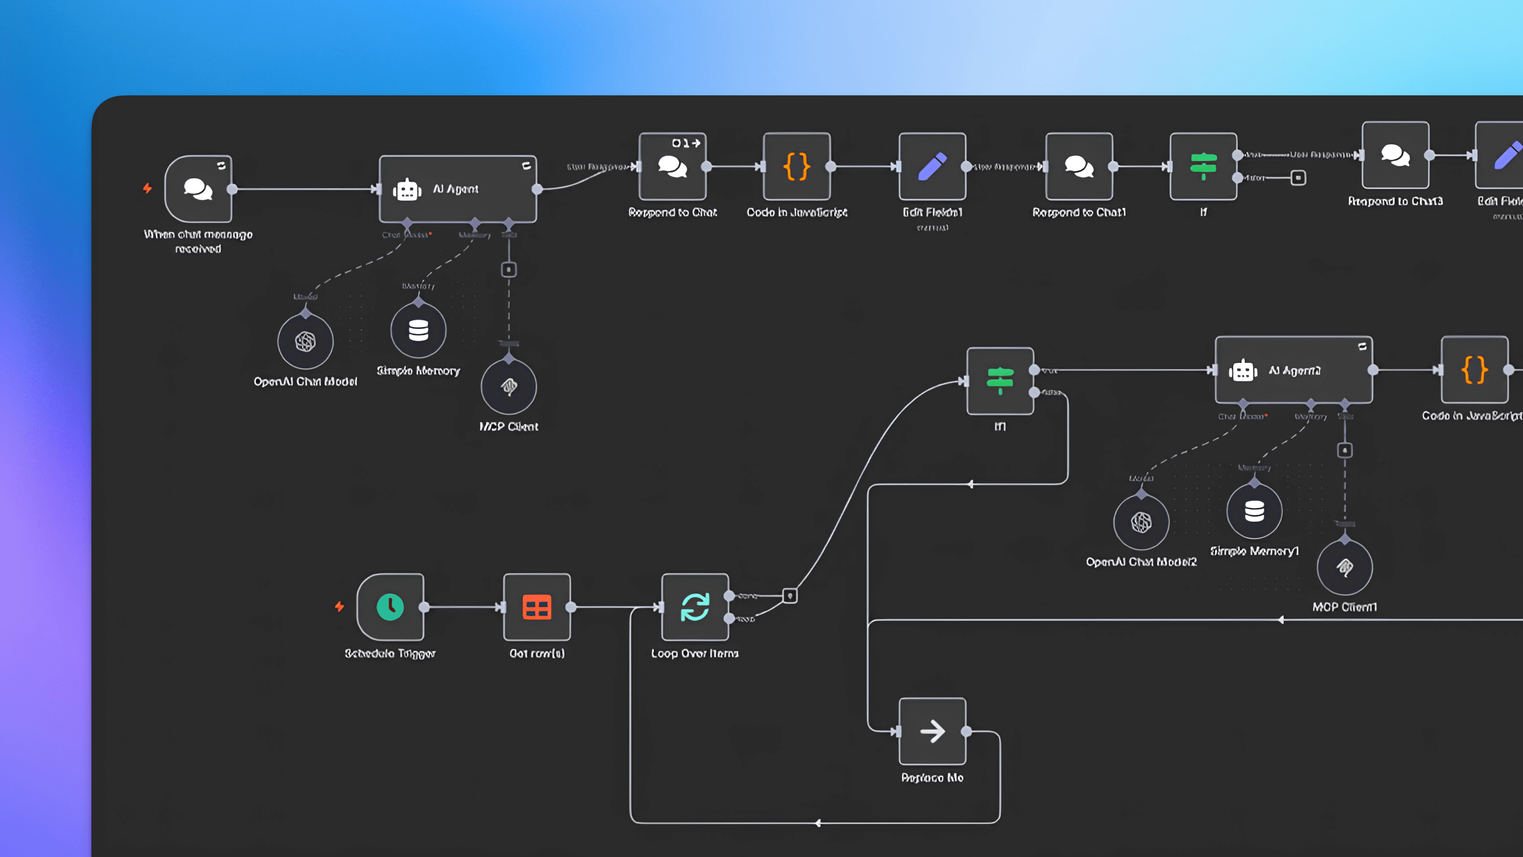This screenshot has height=857, width=1523.
Task: Click the plus connector under AI Agent's tool port
Action: [x=508, y=270]
